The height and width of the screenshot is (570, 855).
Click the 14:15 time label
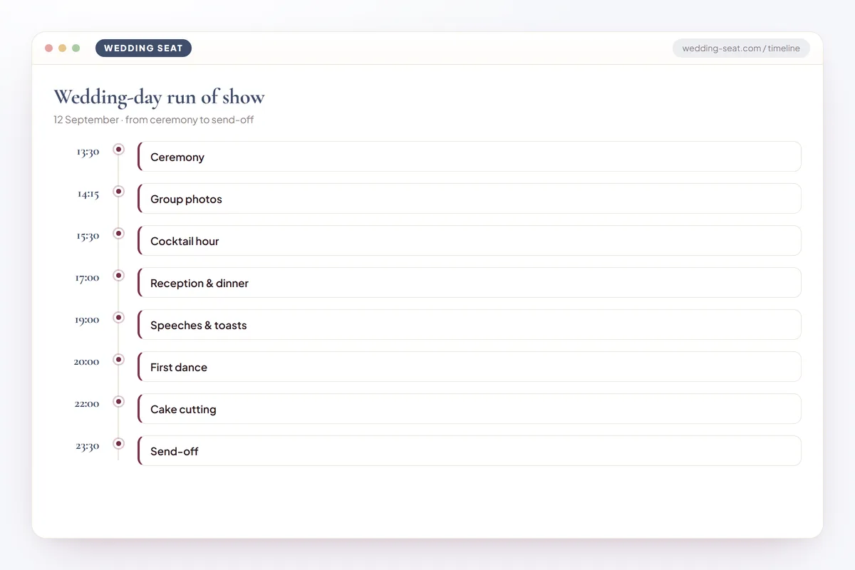[88, 194]
